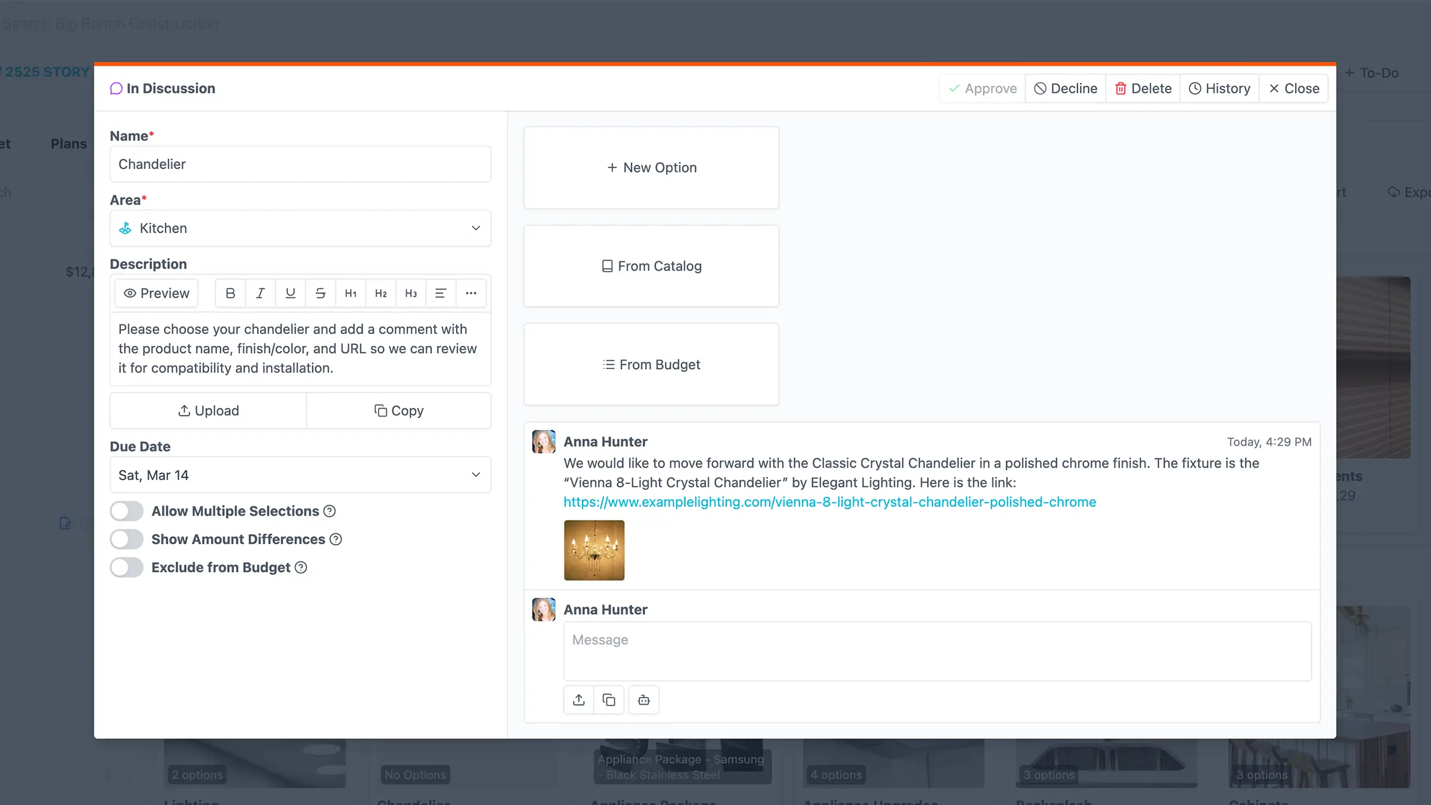Apply italic formatting in description toolbar
1431x805 pixels.
tap(260, 293)
